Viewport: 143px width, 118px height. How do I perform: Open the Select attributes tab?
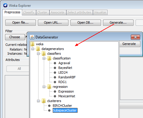(79, 12)
